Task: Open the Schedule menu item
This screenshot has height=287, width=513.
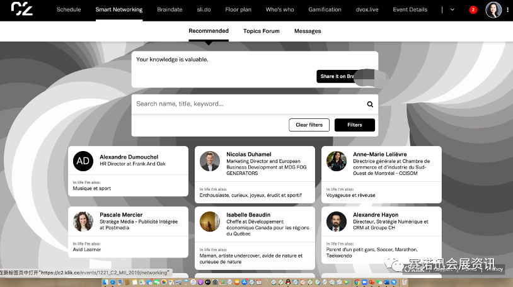Action: [x=69, y=9]
